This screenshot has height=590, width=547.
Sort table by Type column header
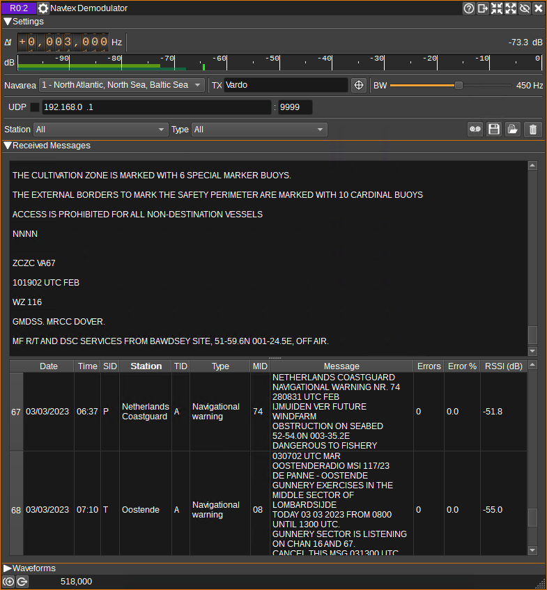(x=220, y=366)
